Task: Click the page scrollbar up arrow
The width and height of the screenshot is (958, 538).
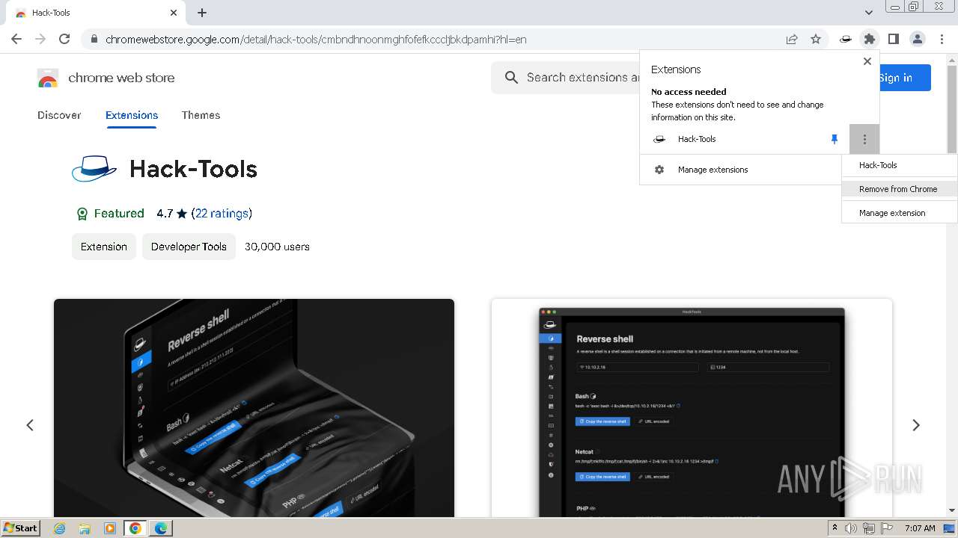Action: pos(952,59)
